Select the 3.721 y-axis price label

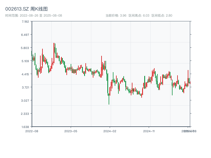pyautogui.click(x=26, y=87)
